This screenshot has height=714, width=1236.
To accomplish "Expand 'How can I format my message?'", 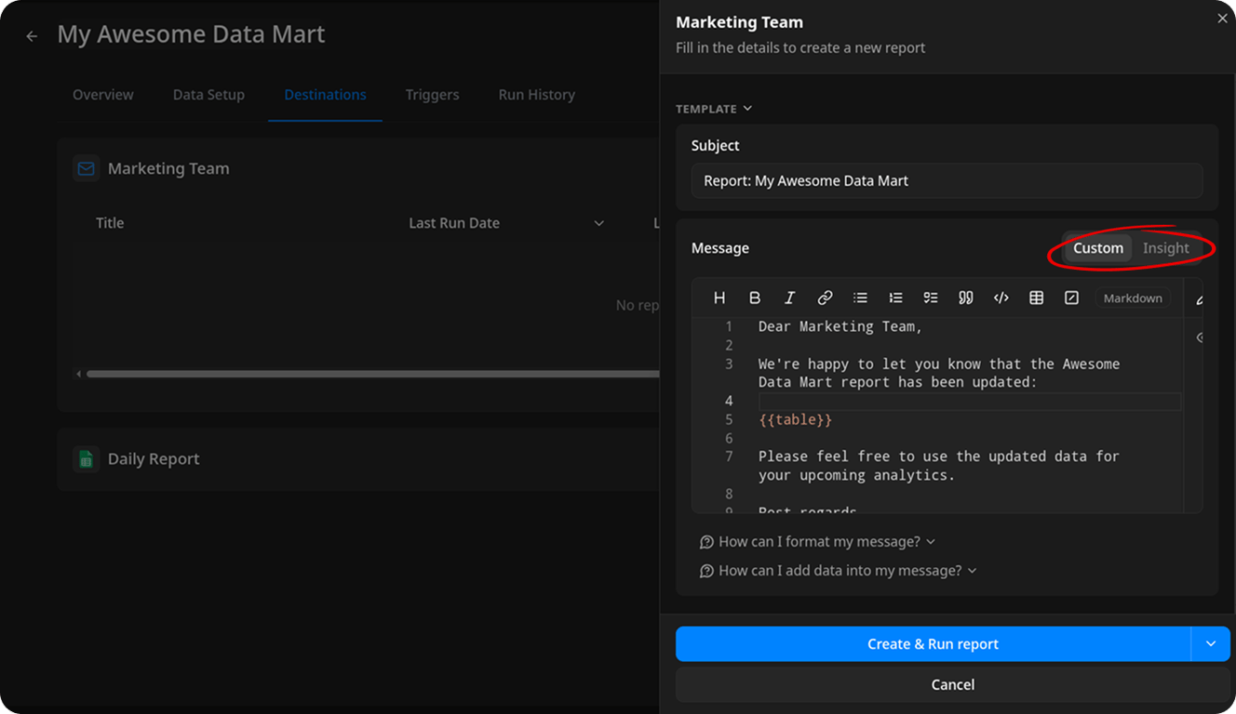I will coord(817,541).
